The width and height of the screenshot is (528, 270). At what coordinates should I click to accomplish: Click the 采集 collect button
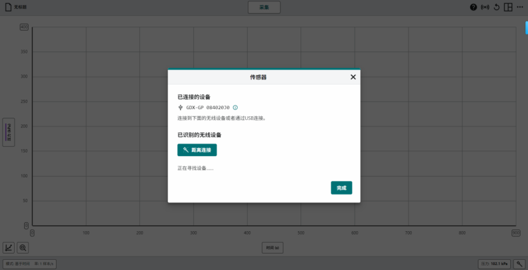[x=264, y=8]
